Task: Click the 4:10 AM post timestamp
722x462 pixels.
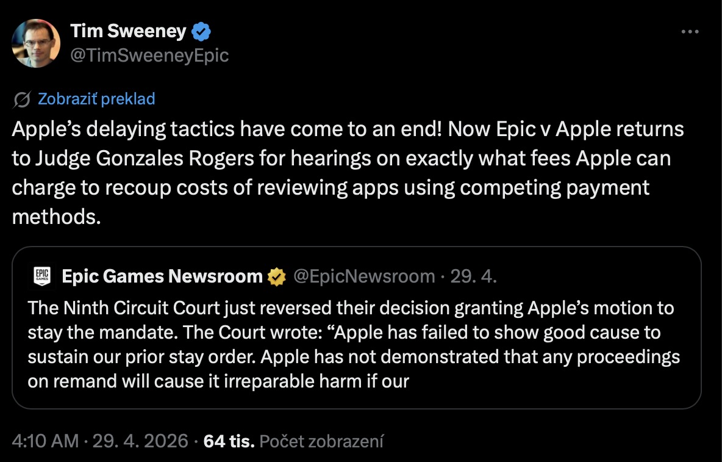Action: pyautogui.click(x=45, y=441)
